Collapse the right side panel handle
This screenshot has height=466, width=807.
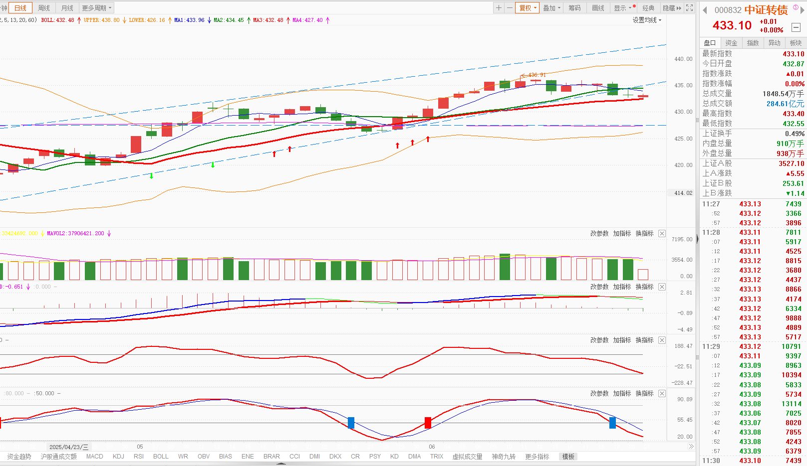697,239
